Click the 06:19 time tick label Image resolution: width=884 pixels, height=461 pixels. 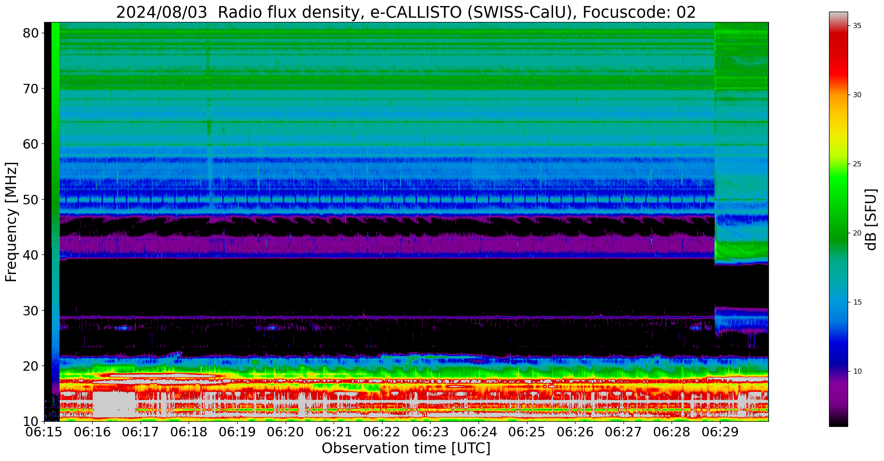tap(237, 432)
